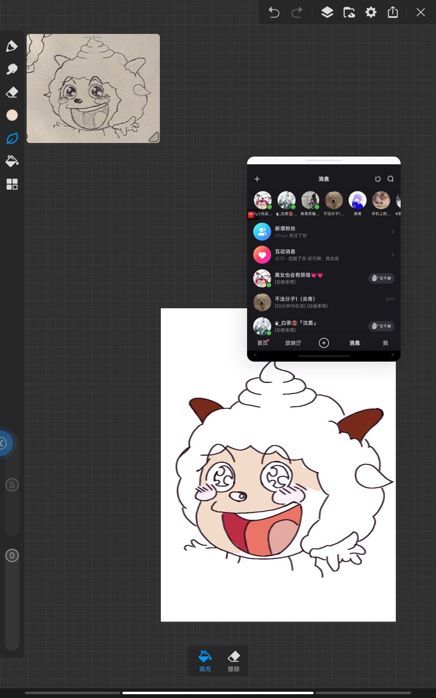Switch to the 消息 messages tab
Image resolution: width=436 pixels, height=698 pixels.
click(355, 343)
